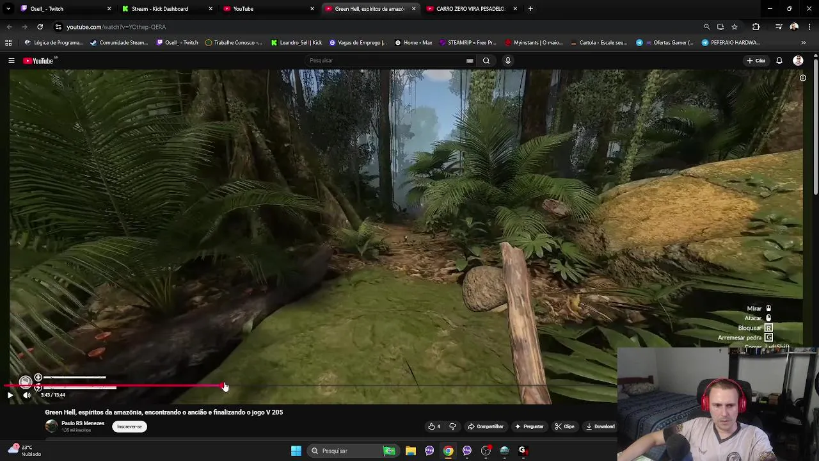Switch to Stream - Kick Dashboard tab
The height and width of the screenshot is (461, 819).
(x=168, y=9)
